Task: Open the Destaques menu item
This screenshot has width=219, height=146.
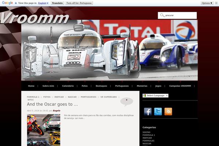Action: [x=101, y=86]
